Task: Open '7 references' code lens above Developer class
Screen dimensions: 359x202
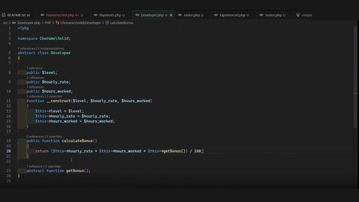Action: coord(26,49)
